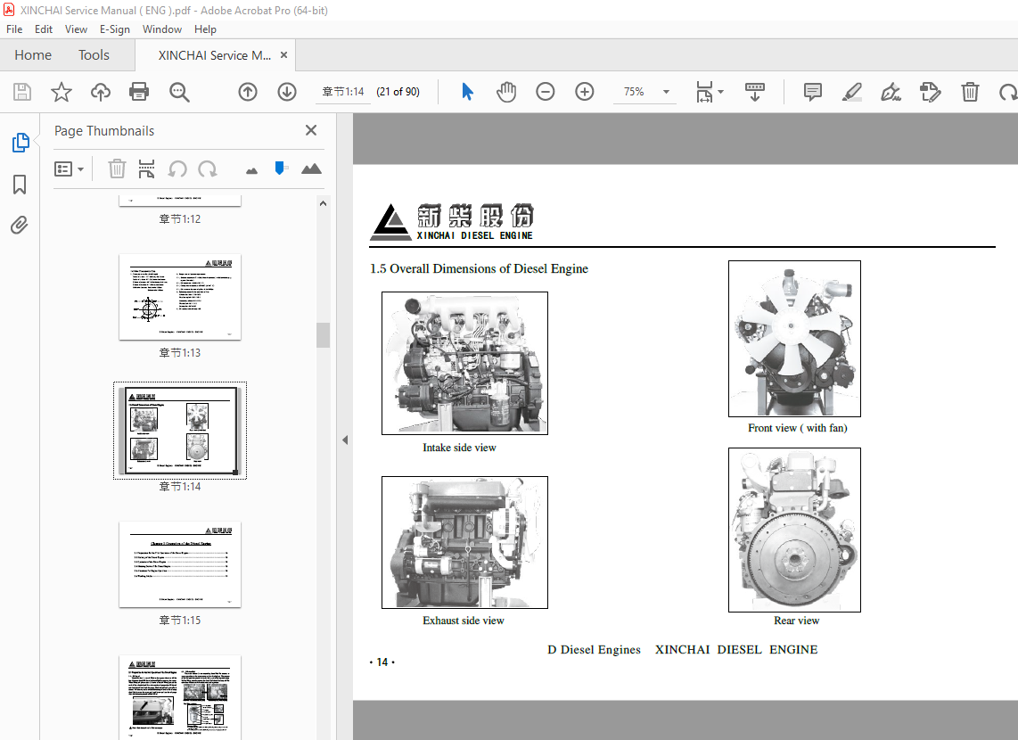Open Page Thumbnails pane icon in sidebar
1018x740 pixels.
click(x=21, y=142)
